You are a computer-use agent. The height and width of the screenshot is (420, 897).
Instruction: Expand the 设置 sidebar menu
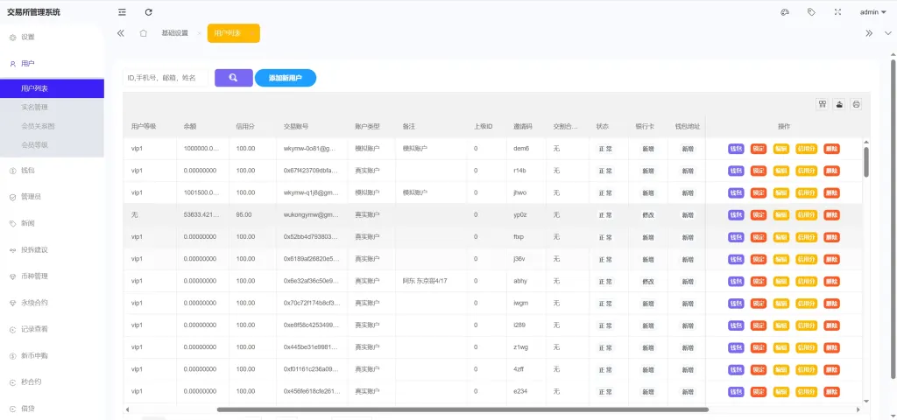click(52, 37)
